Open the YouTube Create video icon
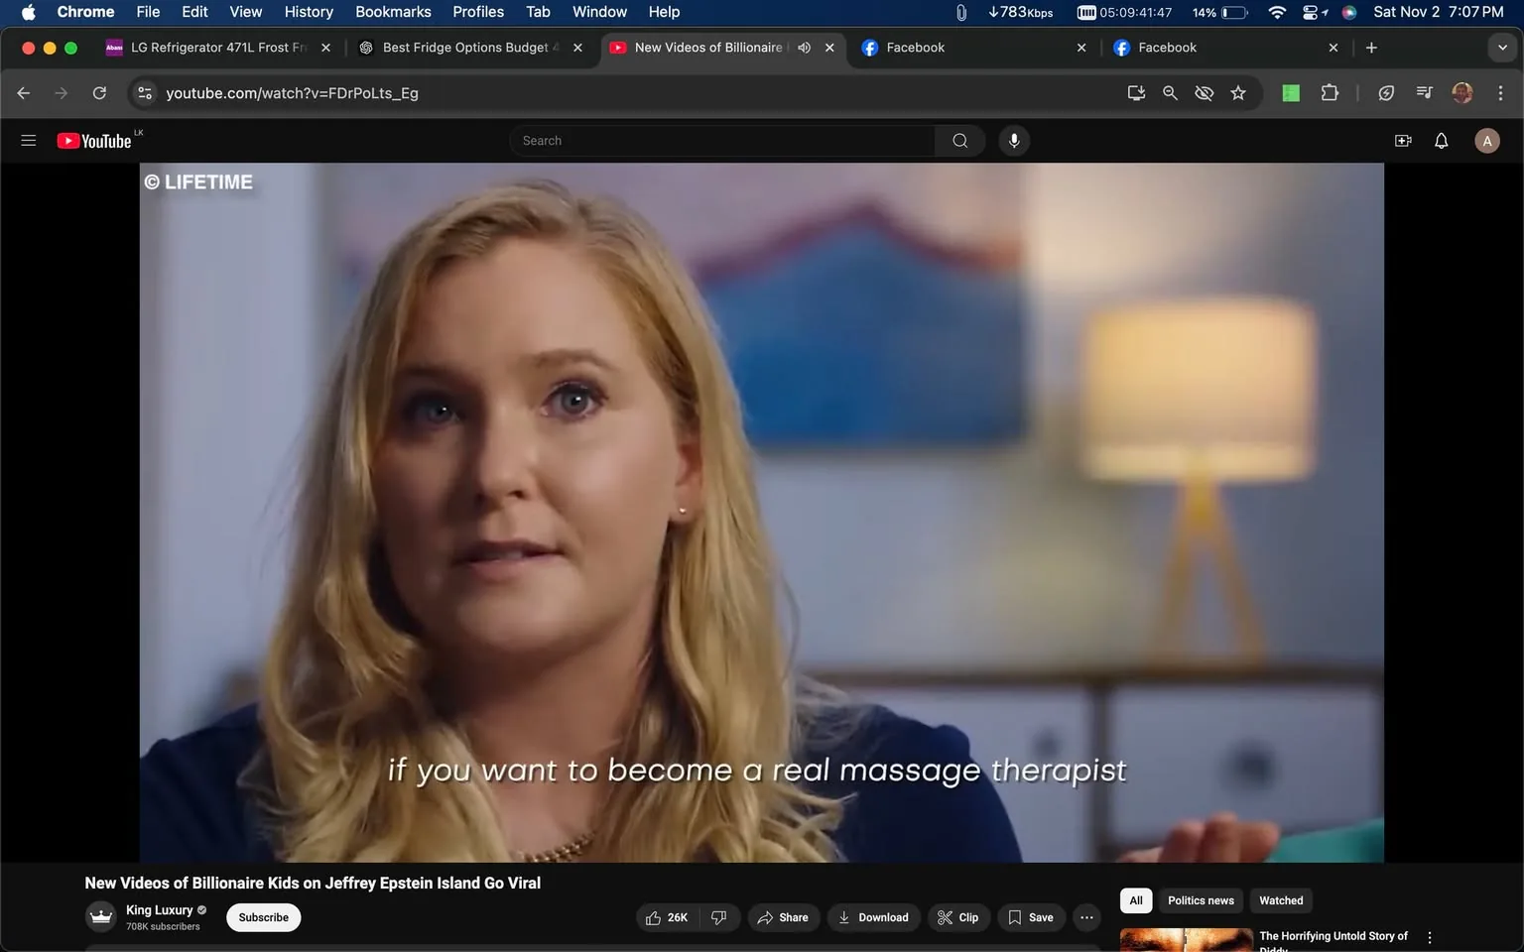The width and height of the screenshot is (1524, 952). (1403, 141)
